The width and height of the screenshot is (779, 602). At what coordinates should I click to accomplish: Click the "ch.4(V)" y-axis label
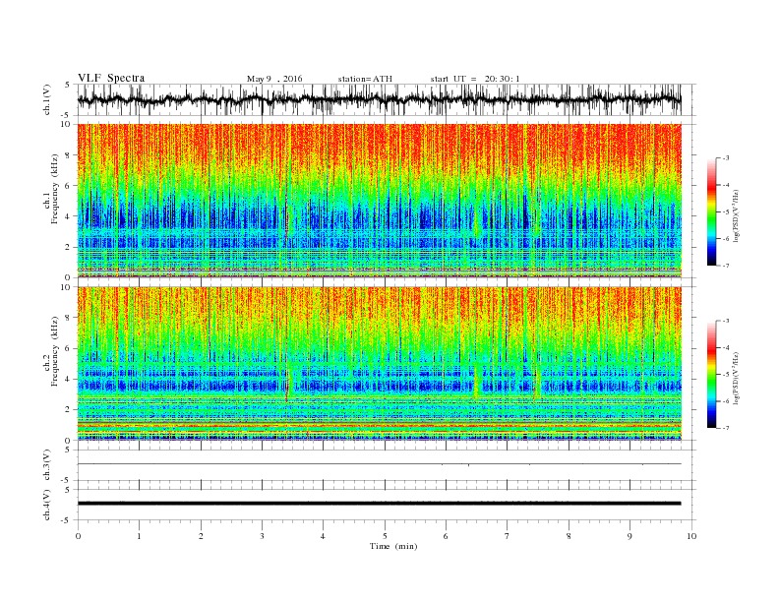pos(47,507)
